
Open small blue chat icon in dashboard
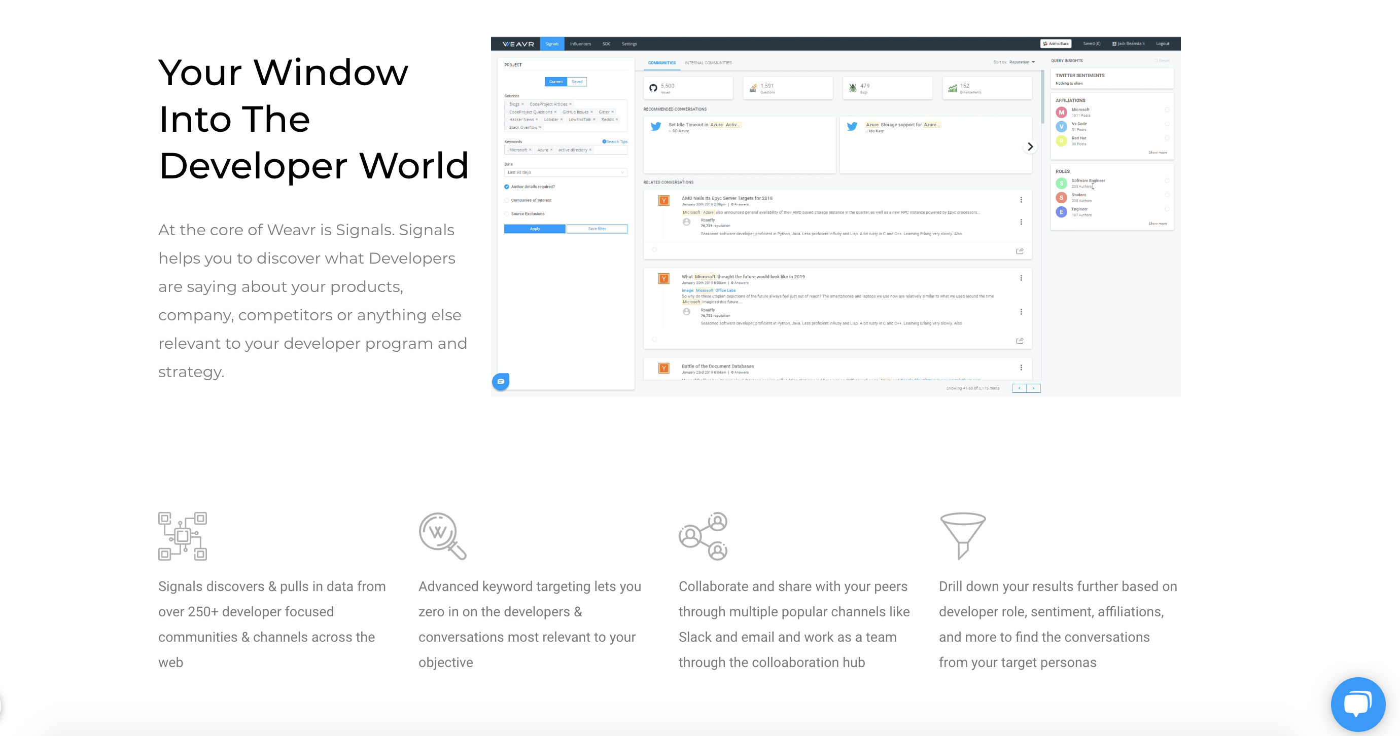(501, 381)
